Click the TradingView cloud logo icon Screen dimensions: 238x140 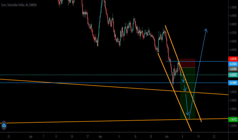(4, 125)
